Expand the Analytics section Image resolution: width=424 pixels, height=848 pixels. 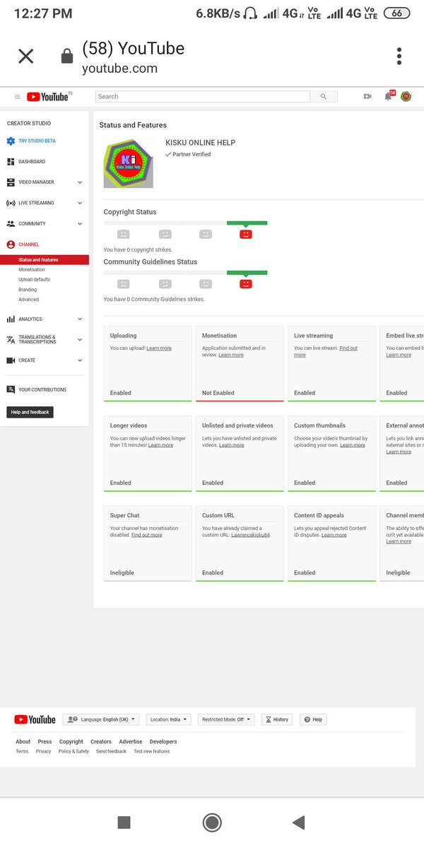(x=45, y=319)
